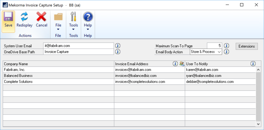Click info icon in Invoice Email Address header

[175, 64]
